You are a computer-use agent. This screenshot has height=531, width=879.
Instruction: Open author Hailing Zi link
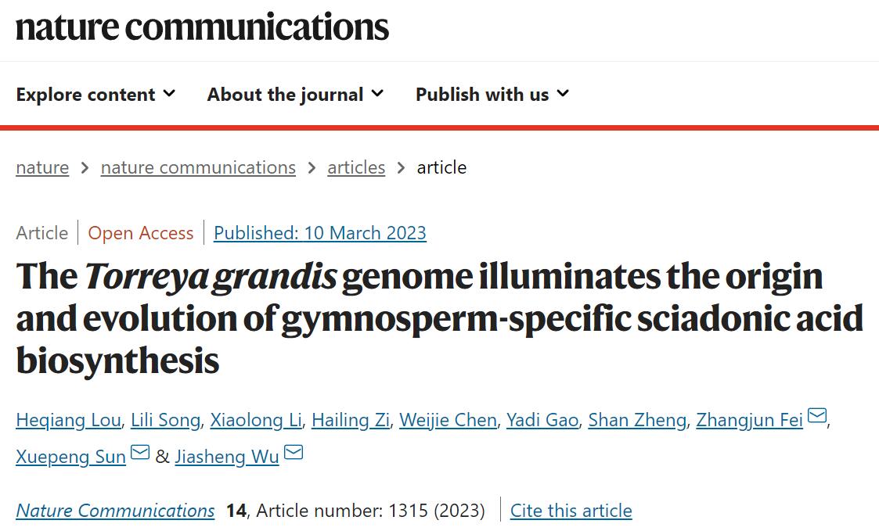tap(351, 420)
